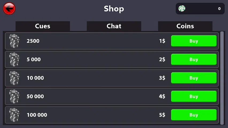Select the Coins tab
Screen dimensions: 228x128
coord(185,26)
